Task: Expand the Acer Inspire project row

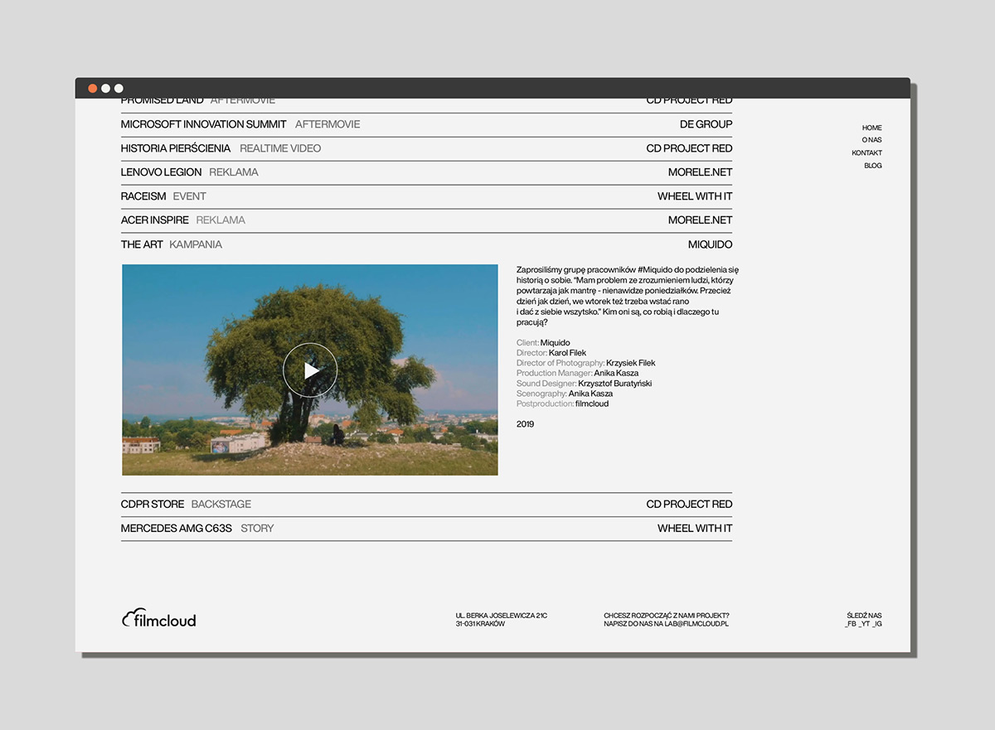Action: click(x=426, y=220)
